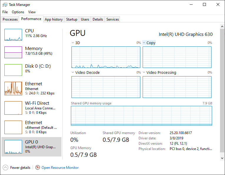Open the File menu
The image size is (225, 175).
pyautogui.click(x=5, y=12)
